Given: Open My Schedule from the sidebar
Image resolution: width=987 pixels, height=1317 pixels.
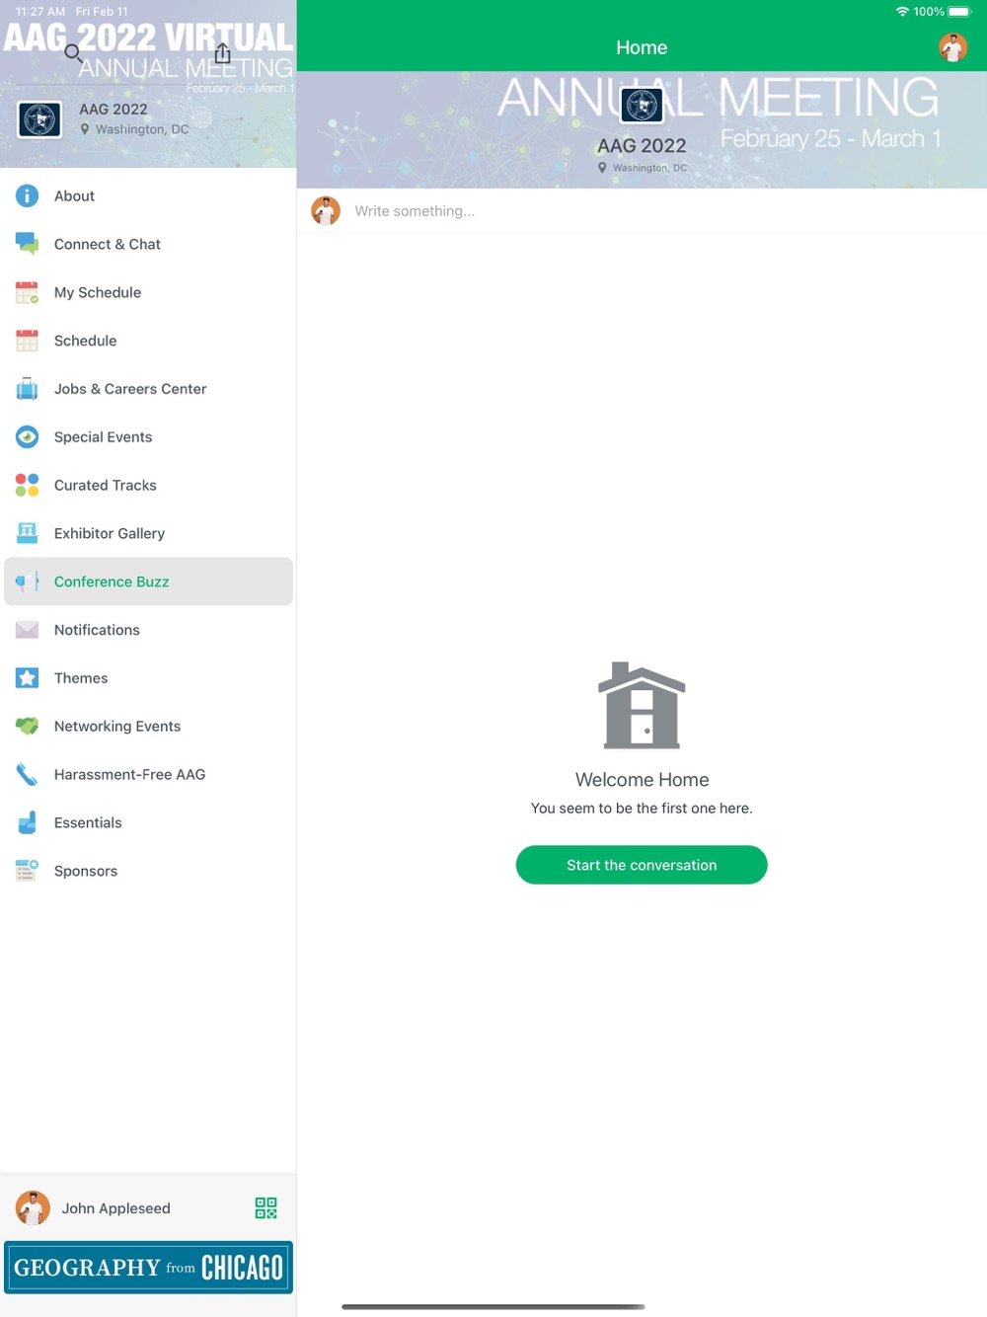Looking at the screenshot, I should coord(148,292).
